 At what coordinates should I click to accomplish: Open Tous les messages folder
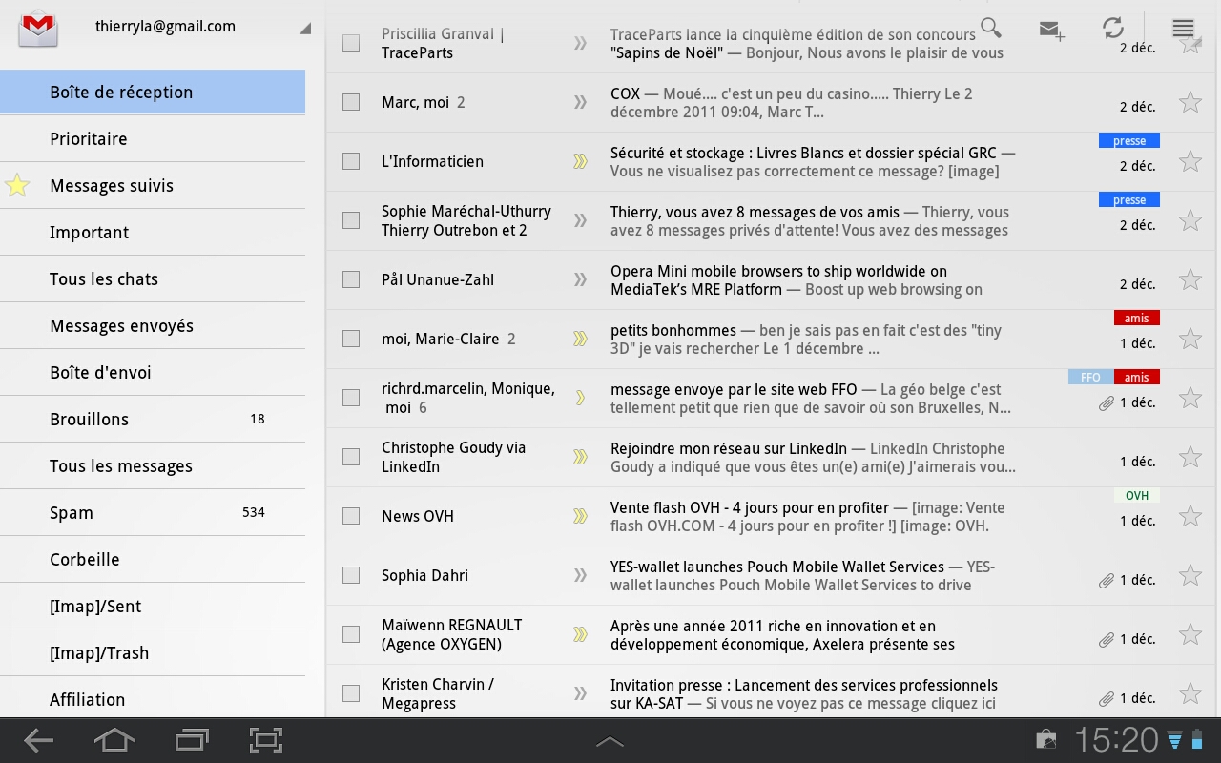[x=153, y=466]
